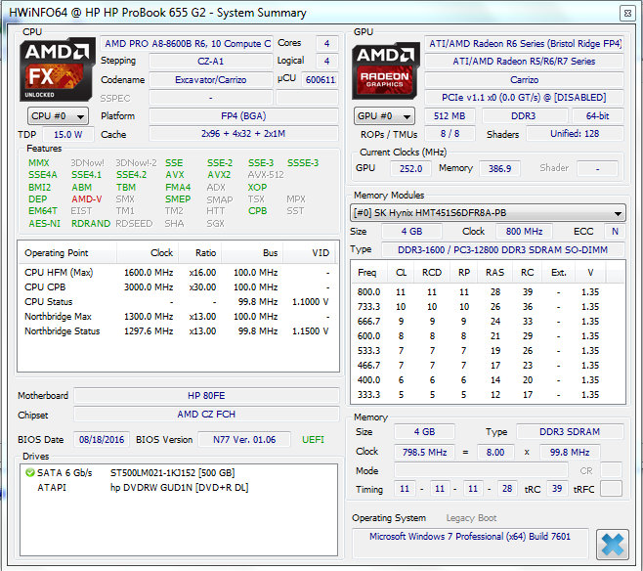Click the Ratio column header
This screenshot has height=571, width=643.
point(200,252)
